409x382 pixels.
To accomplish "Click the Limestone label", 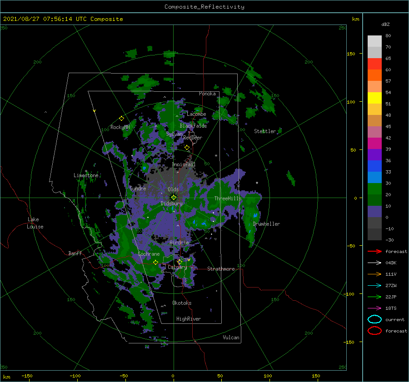I will 86,175.
